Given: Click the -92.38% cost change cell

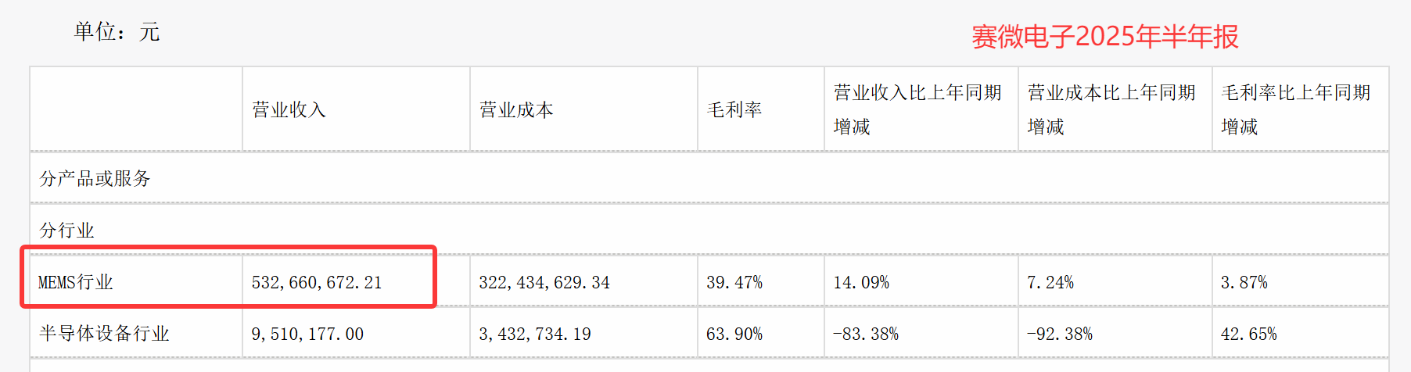Looking at the screenshot, I should [1060, 334].
